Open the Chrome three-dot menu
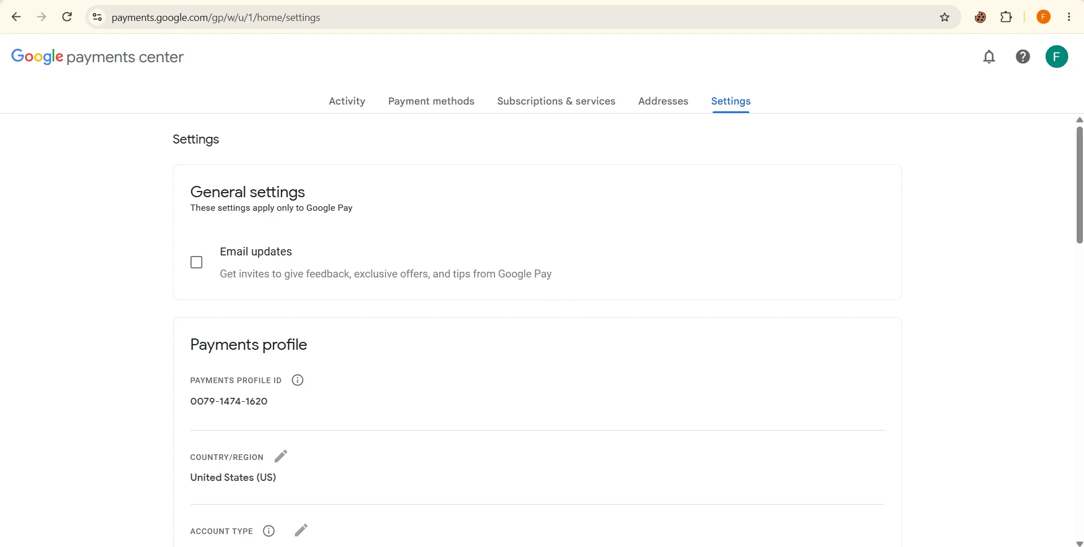The height and width of the screenshot is (547, 1084). 1069,17
